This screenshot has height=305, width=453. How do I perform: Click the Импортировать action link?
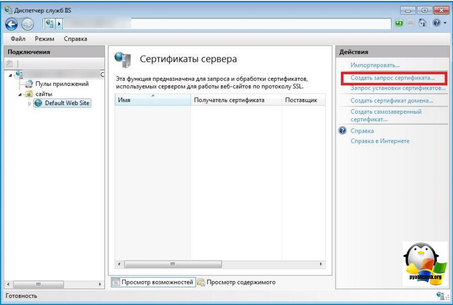coord(375,65)
